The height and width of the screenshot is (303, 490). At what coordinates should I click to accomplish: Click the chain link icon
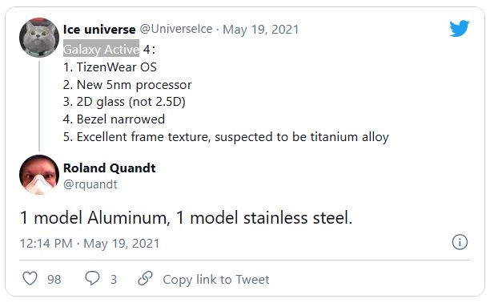click(145, 278)
